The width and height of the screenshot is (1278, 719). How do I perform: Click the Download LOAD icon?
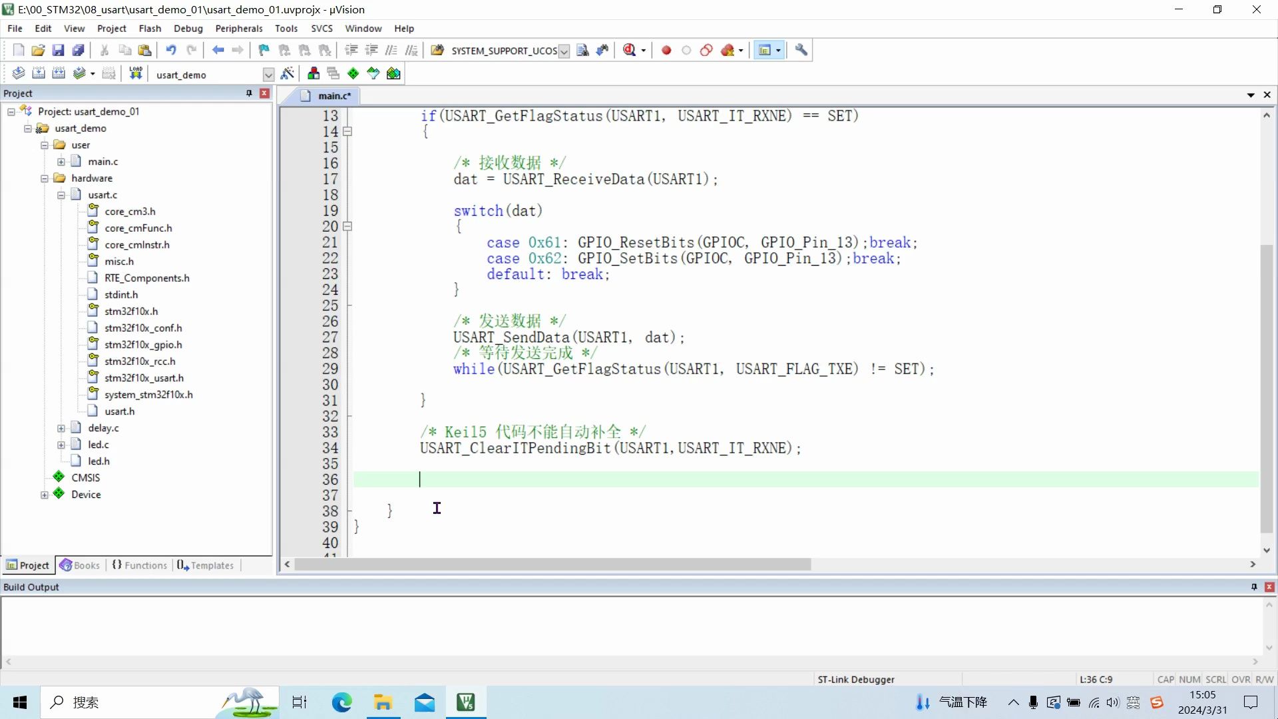(136, 73)
